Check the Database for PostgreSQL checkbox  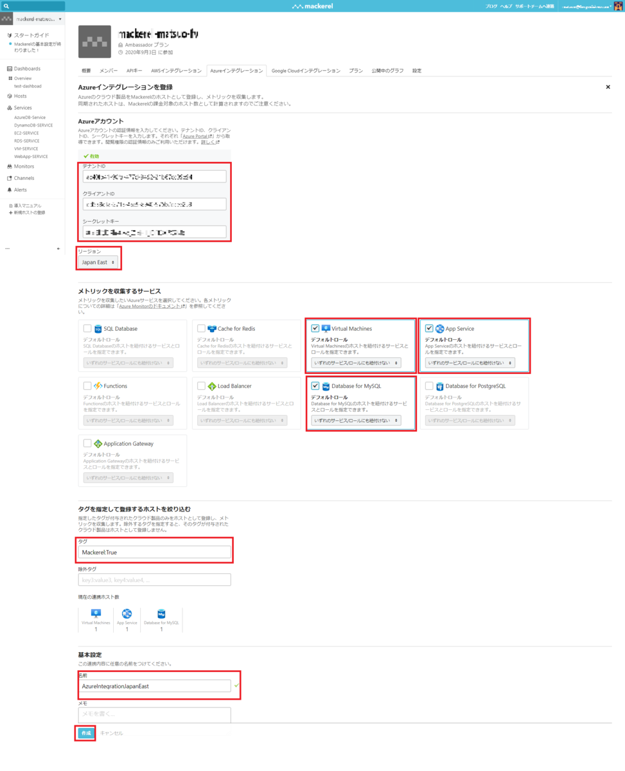point(429,386)
